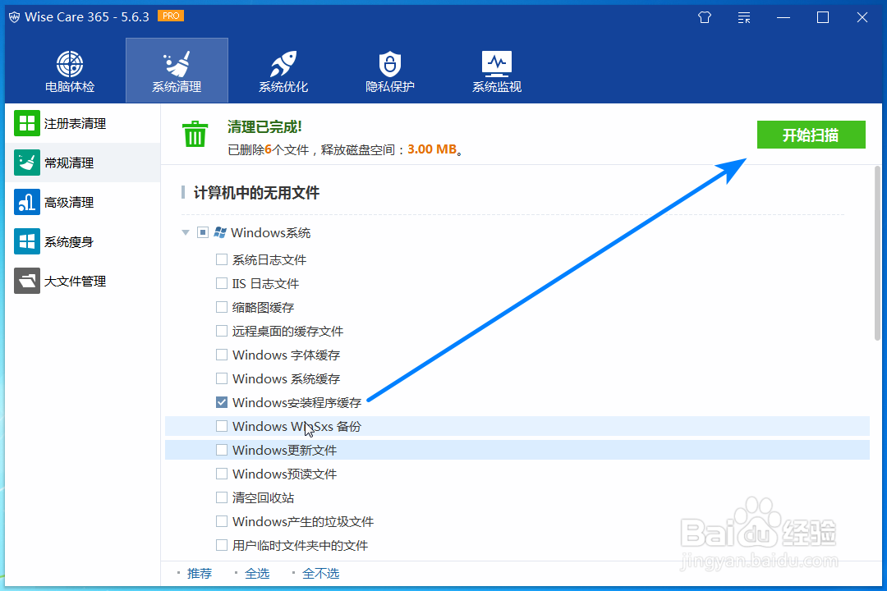887x591 pixels.
Task: Open 系统监视 (System Monitor)
Action: click(496, 70)
